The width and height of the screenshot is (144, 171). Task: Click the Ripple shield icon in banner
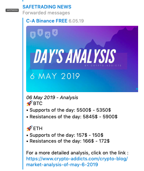point(48,35)
